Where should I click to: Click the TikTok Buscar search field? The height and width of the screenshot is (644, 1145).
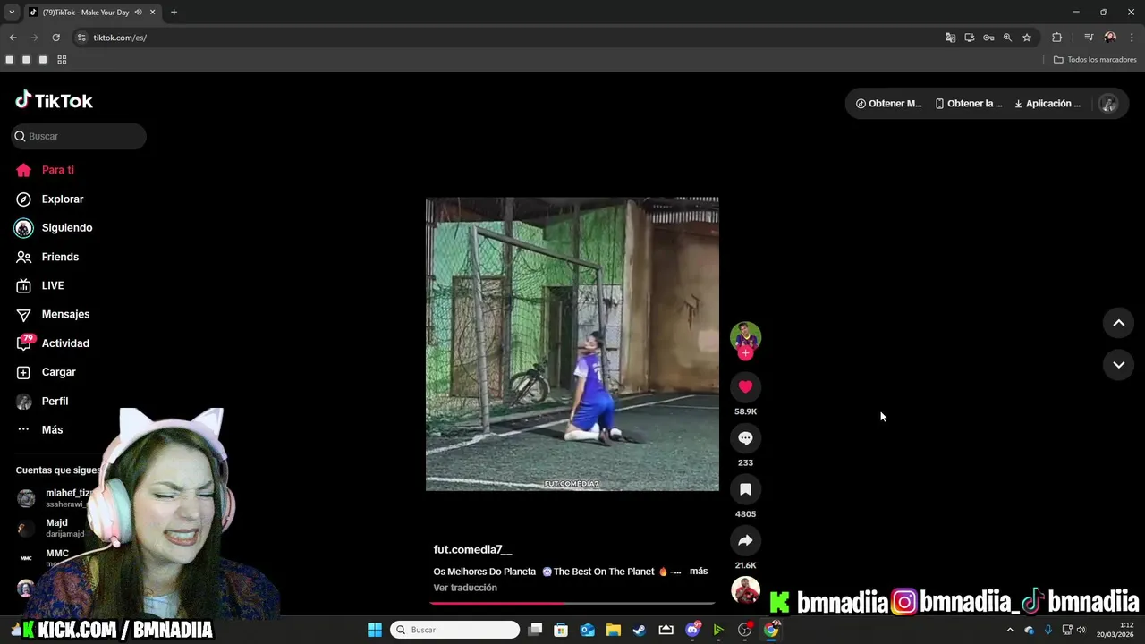[79, 136]
